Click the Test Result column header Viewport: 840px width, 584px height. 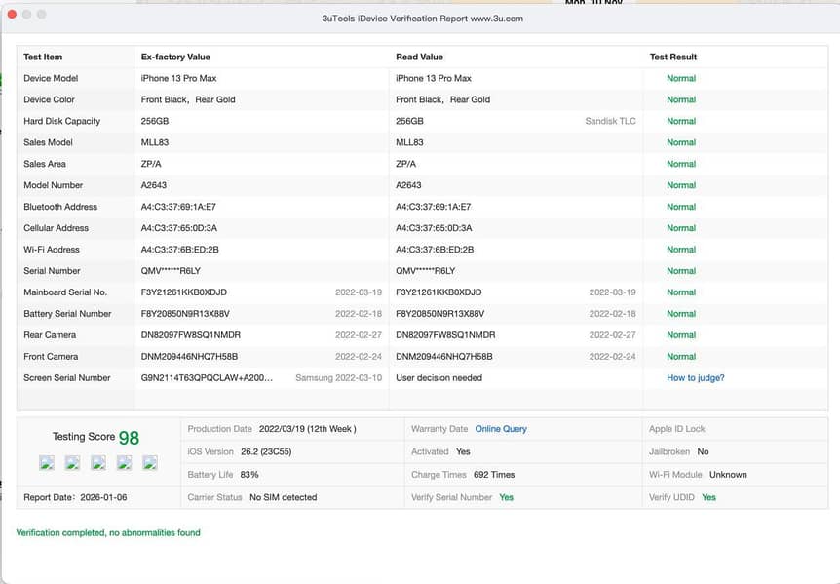673,58
